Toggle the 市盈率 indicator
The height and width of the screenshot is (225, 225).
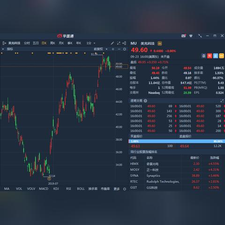(x=105, y=189)
